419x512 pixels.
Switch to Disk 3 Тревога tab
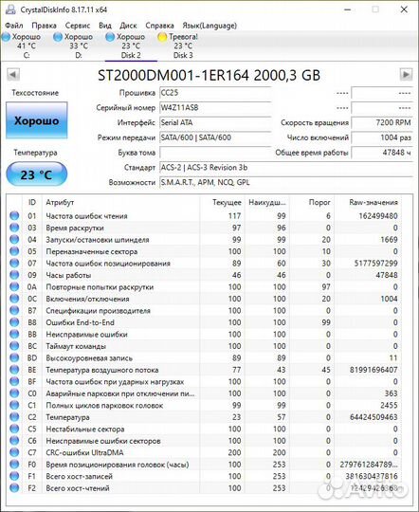click(178, 46)
